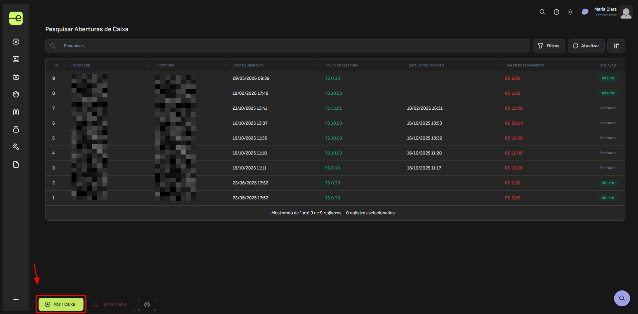638x314 pixels.
Task: Click the printer icon button
Action: [147, 304]
